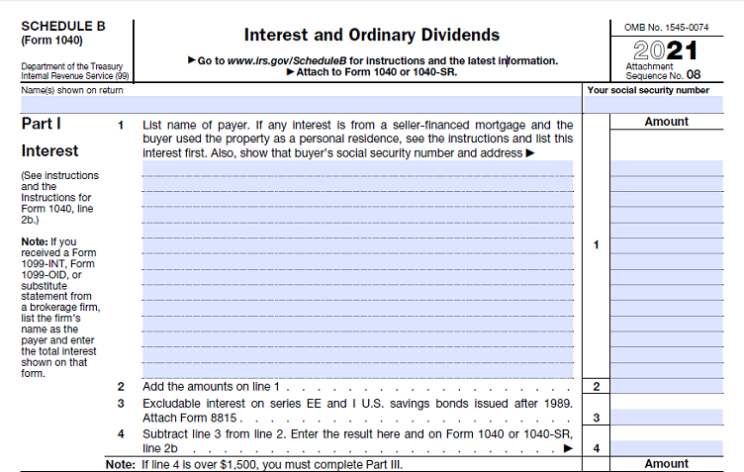This screenshot has width=744, height=472.
Task: Click the second payer name line
Action: (357, 184)
